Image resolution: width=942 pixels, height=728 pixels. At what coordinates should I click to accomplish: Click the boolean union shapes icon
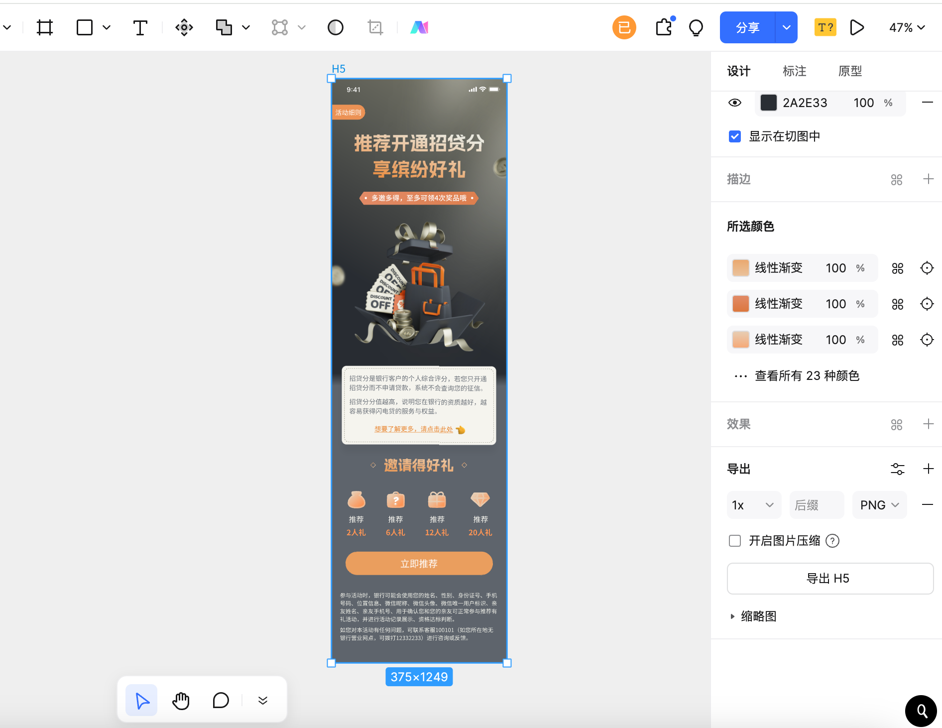coord(224,27)
